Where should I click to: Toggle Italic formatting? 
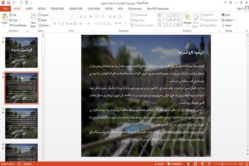click(x=59, y=24)
